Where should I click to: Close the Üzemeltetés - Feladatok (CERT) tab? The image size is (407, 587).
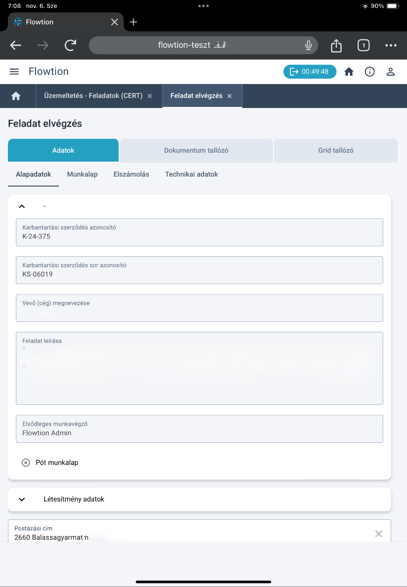pyautogui.click(x=150, y=96)
